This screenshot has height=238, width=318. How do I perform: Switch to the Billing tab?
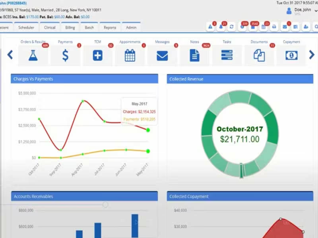(70, 27)
